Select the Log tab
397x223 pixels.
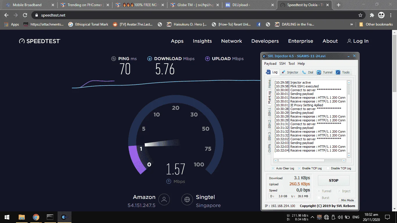tap(272, 72)
